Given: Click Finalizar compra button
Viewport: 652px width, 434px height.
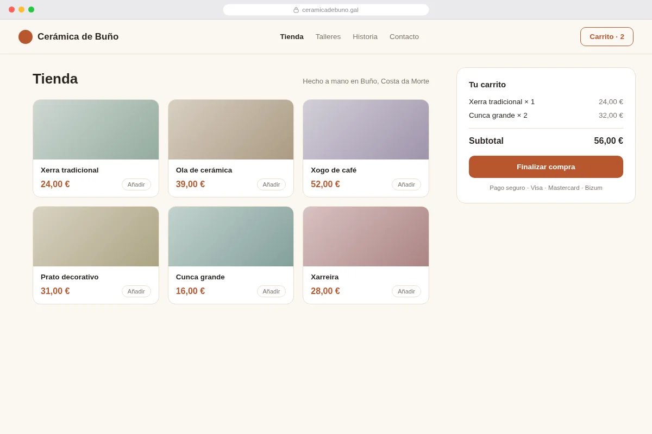Looking at the screenshot, I should [x=546, y=167].
